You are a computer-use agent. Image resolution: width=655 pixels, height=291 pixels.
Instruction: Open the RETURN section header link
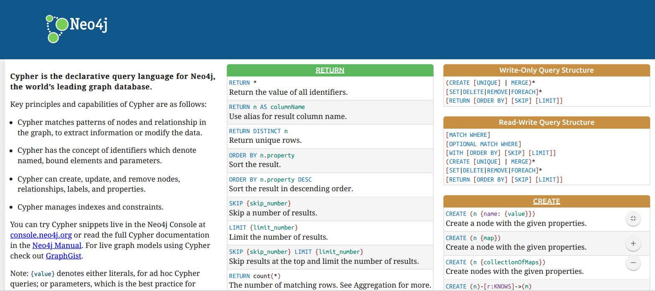pos(330,70)
